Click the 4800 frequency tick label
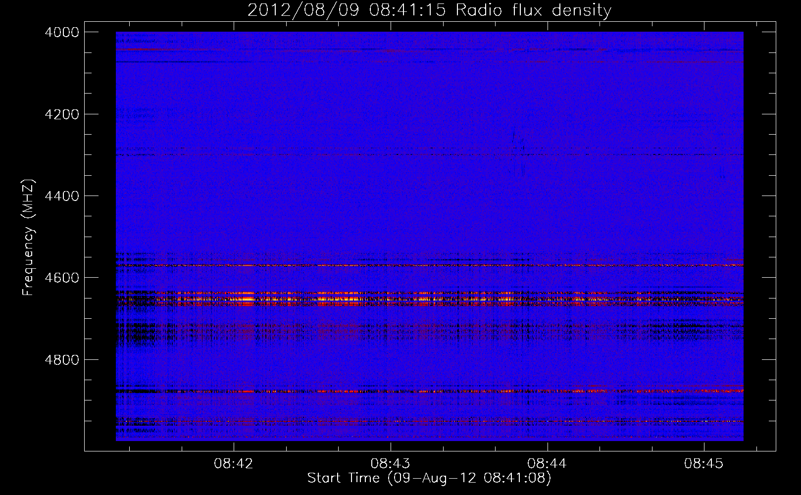The height and width of the screenshot is (495, 801). click(x=62, y=360)
